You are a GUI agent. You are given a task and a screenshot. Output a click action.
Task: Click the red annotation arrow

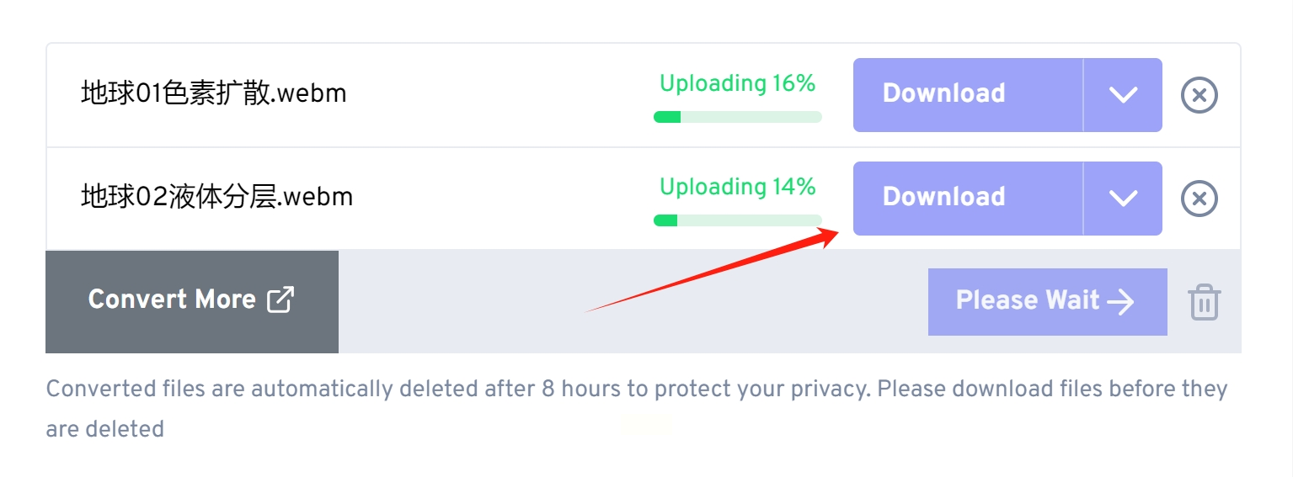click(x=712, y=268)
